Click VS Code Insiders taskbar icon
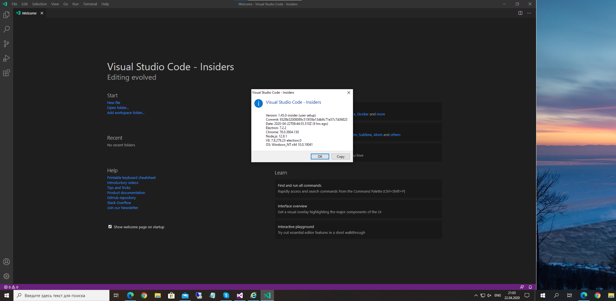Screen dimensions: 616x301 click(267, 295)
